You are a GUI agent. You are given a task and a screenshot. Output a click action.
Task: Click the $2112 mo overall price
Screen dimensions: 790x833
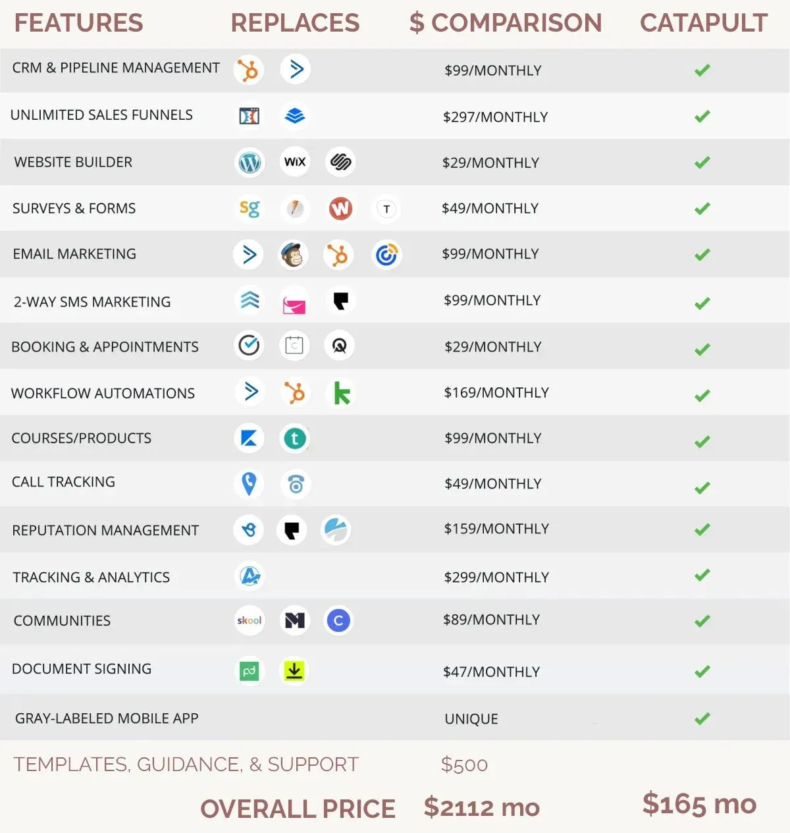tap(482, 807)
